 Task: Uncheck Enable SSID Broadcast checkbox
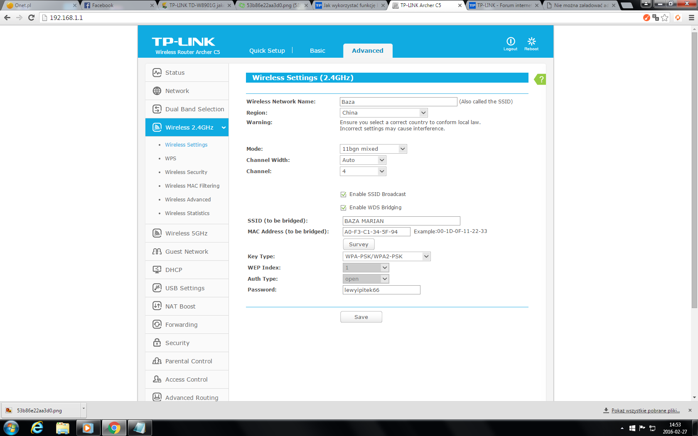pyautogui.click(x=344, y=194)
